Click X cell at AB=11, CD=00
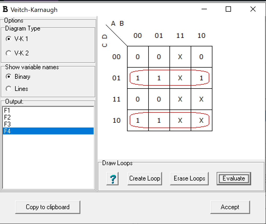Image resolution: width=266 pixels, height=224 pixels. (180, 57)
